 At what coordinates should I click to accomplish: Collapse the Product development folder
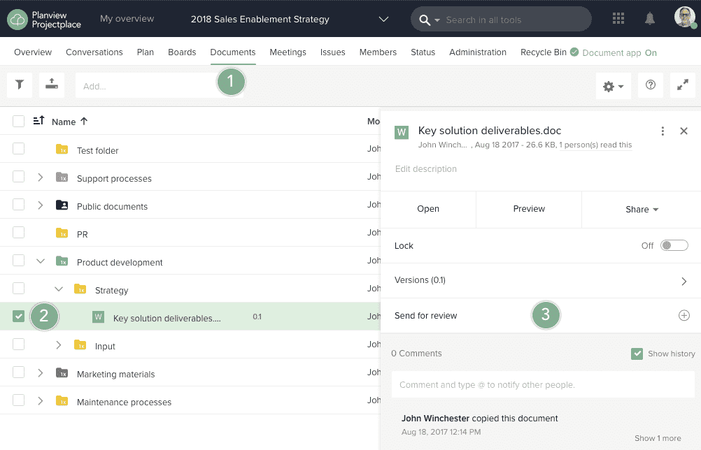click(41, 261)
